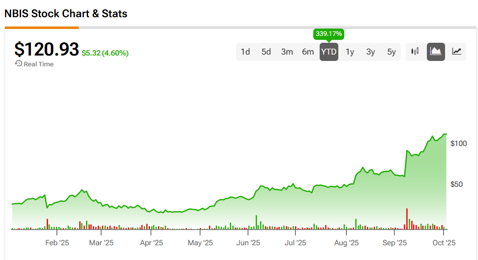Screen dimensions: 478x260
Task: Click the $100 price axis label
Action: 458,143
